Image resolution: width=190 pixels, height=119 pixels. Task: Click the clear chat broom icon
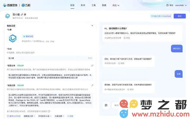click(x=106, y=105)
